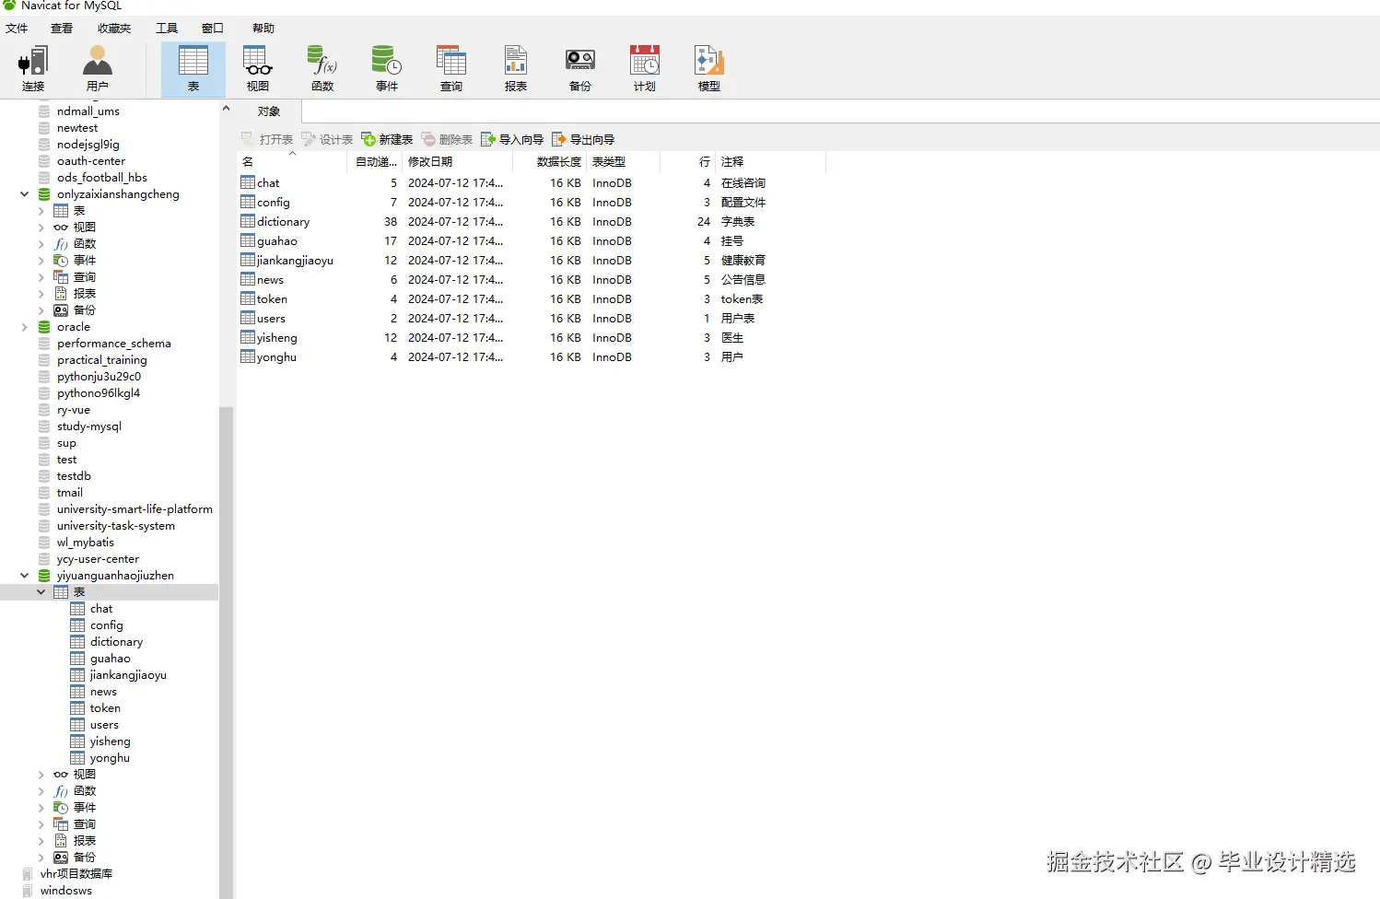
Task: Expand 表 under onlyzaixianshangcheng
Action: click(x=41, y=211)
